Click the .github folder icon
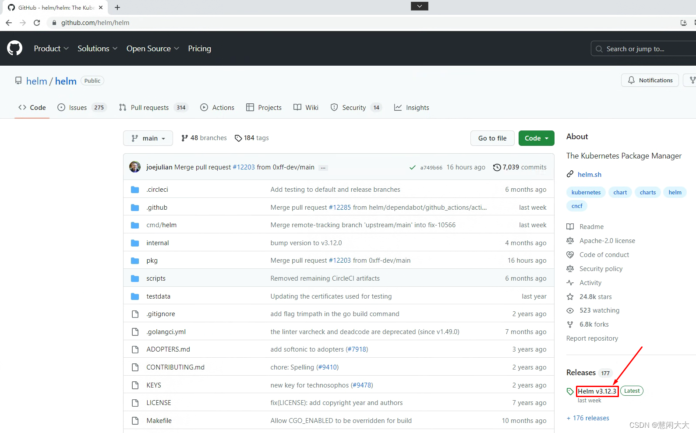Screen dimensions: 696x433 point(135,208)
